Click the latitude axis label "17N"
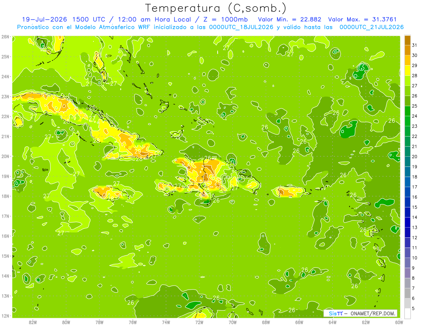The image size is (424, 327). point(5,216)
